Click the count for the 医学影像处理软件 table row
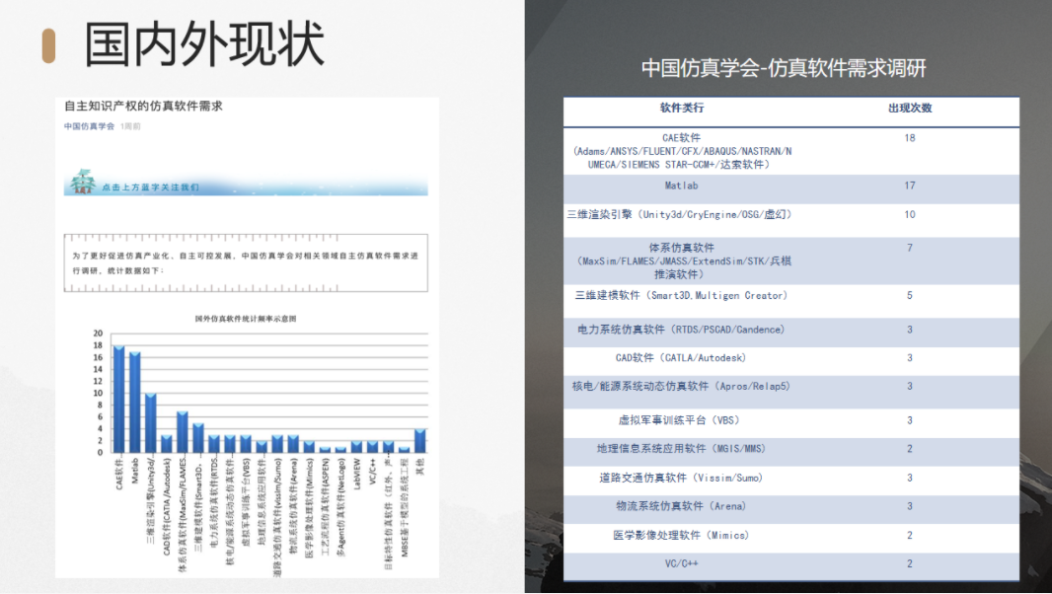The height and width of the screenshot is (594, 1052). [x=910, y=535]
